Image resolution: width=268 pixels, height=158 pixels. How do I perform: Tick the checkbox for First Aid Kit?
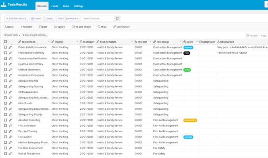click(x=6, y=137)
